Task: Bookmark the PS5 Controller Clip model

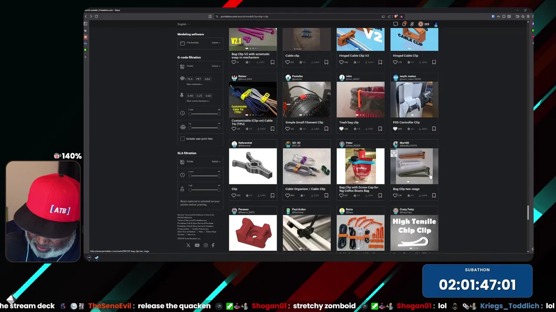Action: coord(434,129)
